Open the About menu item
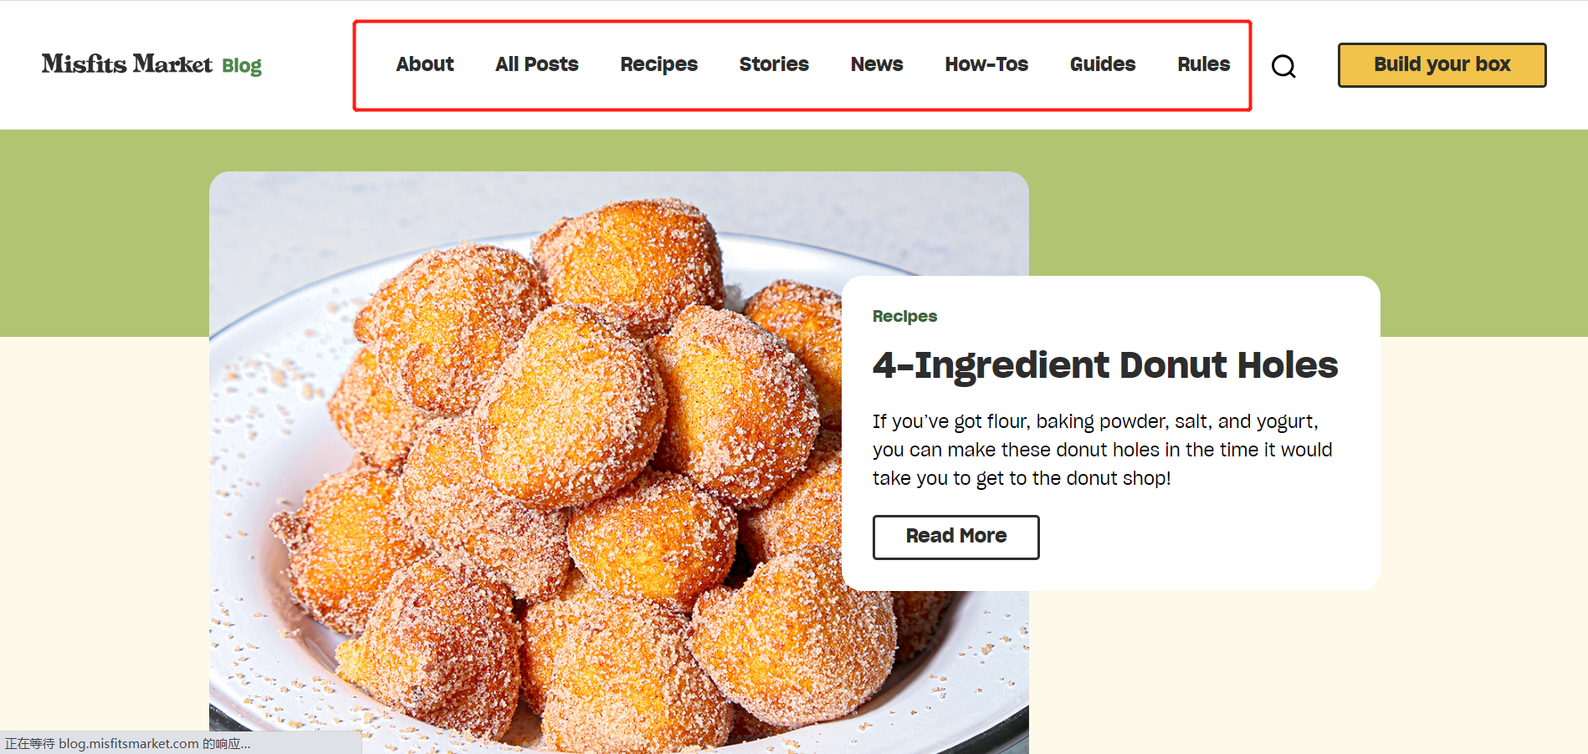 [x=425, y=64]
